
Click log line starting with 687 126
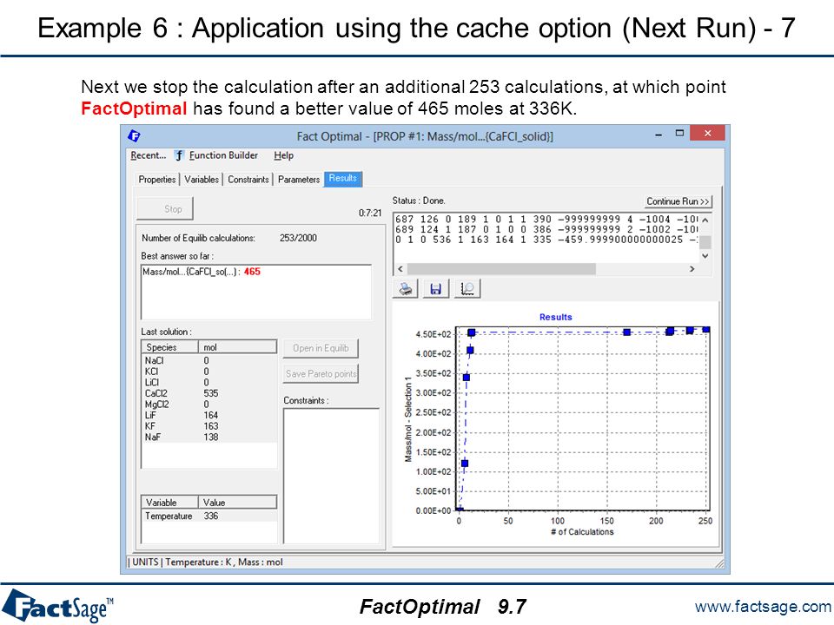coord(546,219)
